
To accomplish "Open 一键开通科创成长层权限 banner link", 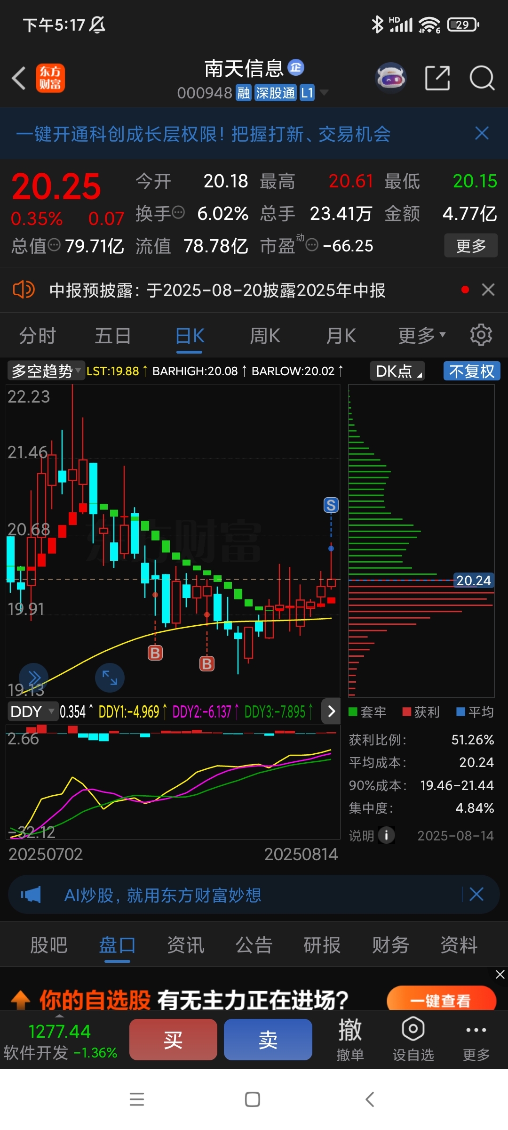I will coord(203,134).
